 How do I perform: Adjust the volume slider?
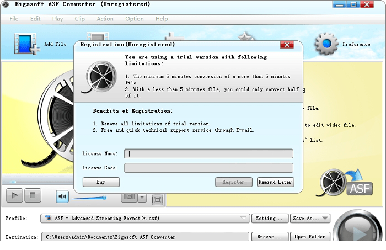click(x=88, y=198)
